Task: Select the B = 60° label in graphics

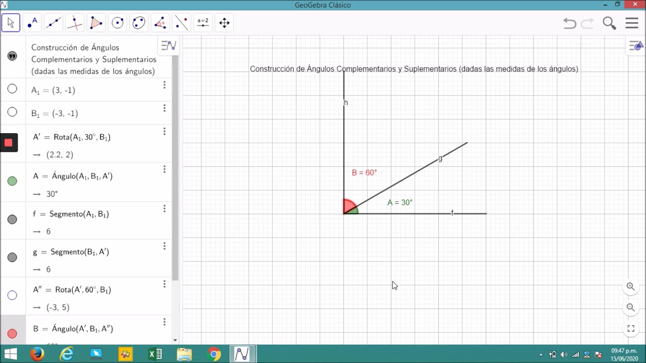Action: (x=364, y=173)
